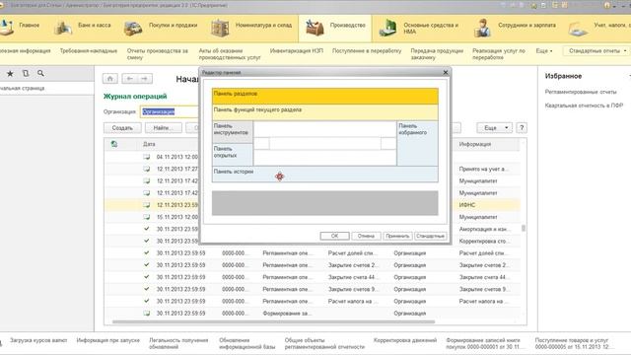This screenshot has height=355, width=631.
Task: Expand the Еще menu in functions panel
Action: 544,51
